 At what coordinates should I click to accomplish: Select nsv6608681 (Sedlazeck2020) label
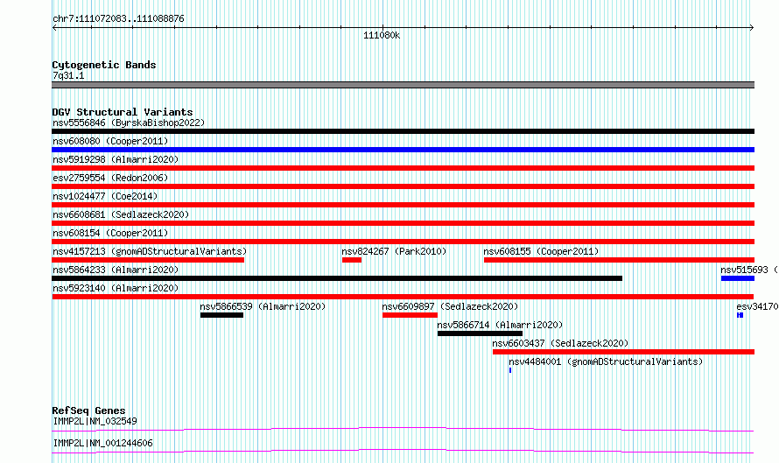pos(121,214)
